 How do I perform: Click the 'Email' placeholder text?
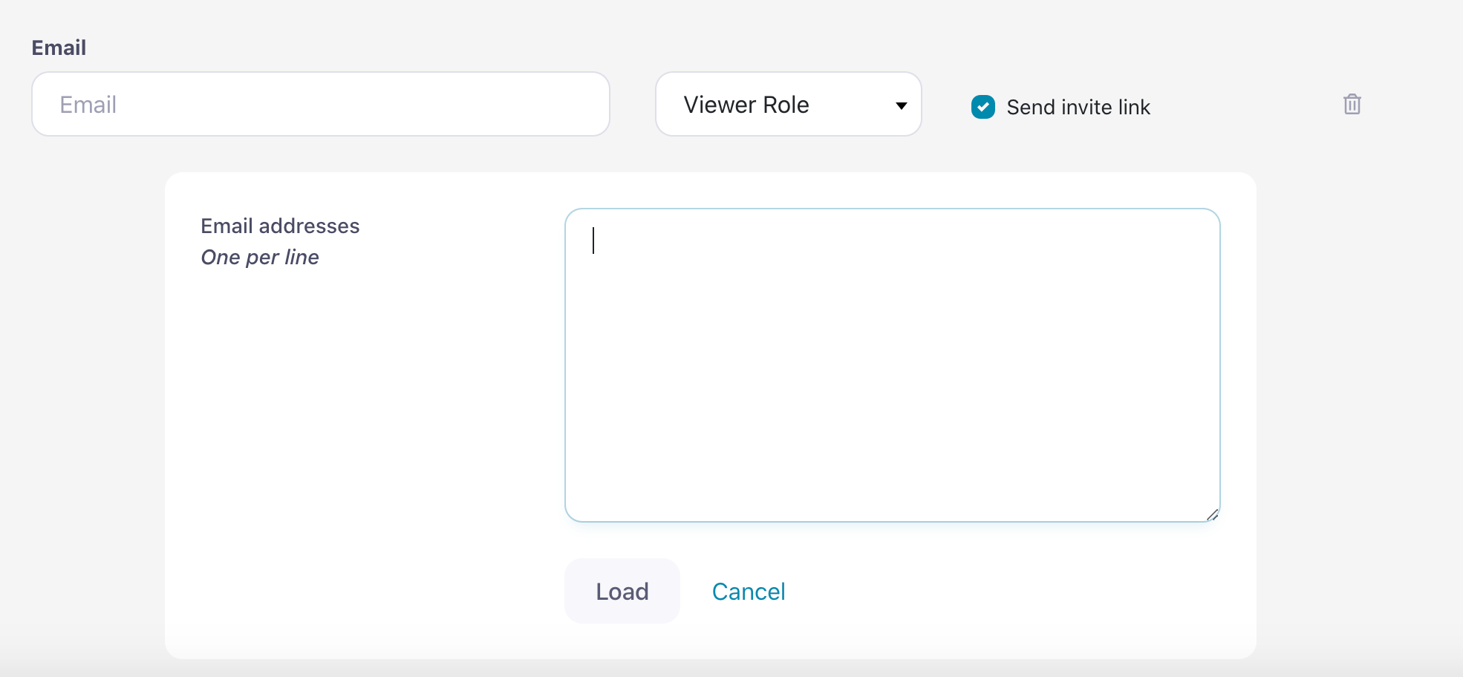88,105
